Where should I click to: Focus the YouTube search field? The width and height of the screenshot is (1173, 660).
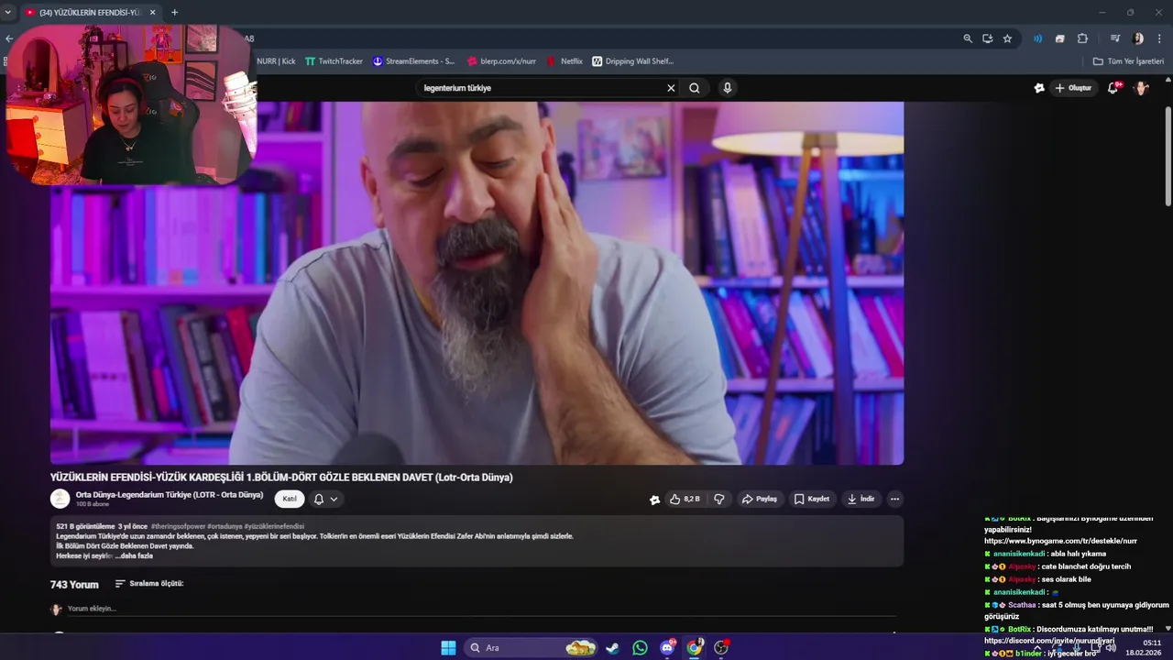[541, 88]
